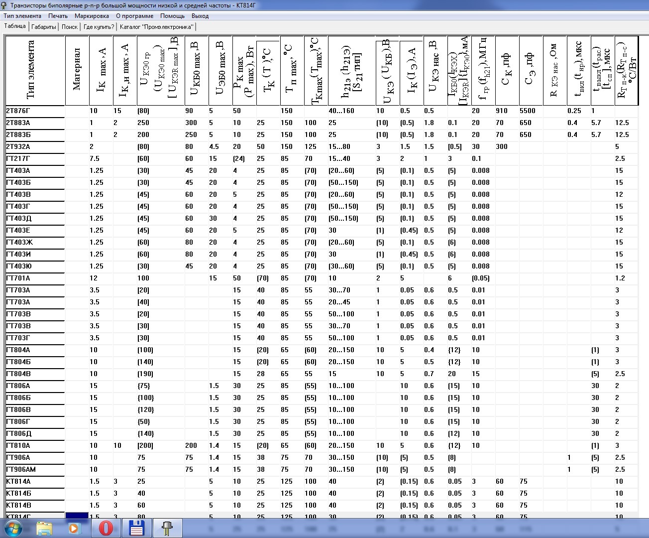
Task: Select the ГТ217Г transistor row
Action: (35, 159)
